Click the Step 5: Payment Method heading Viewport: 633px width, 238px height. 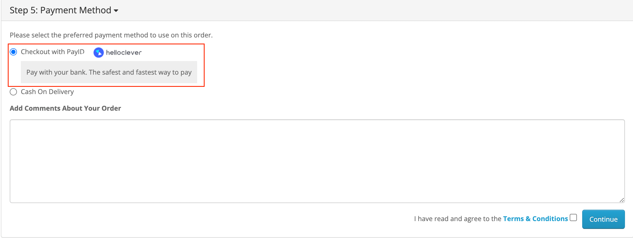[x=60, y=10]
